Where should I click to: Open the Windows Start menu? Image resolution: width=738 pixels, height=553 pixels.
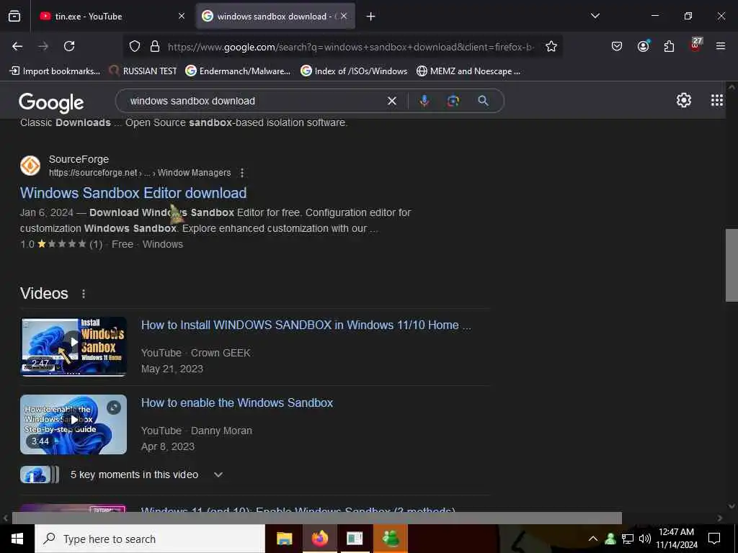point(17,539)
